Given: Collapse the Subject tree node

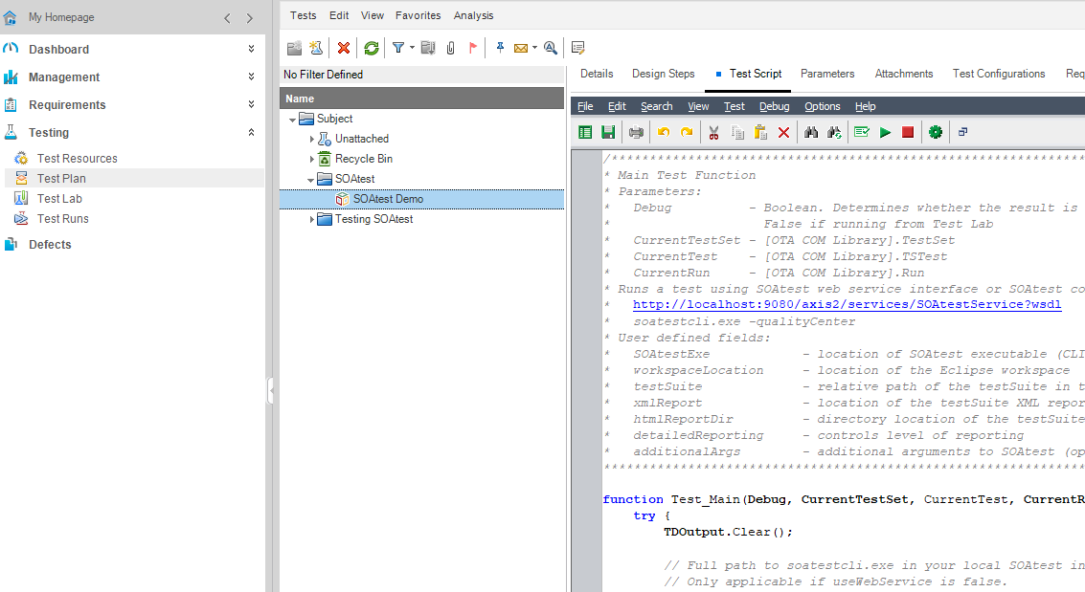Looking at the screenshot, I should tap(292, 120).
